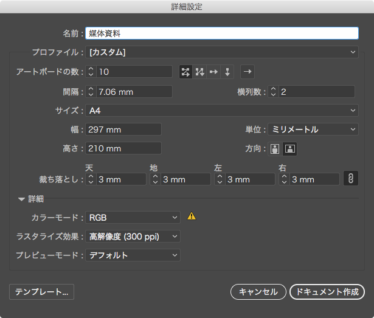
Task: Choose arrange by row layout icon
Action: click(213, 72)
